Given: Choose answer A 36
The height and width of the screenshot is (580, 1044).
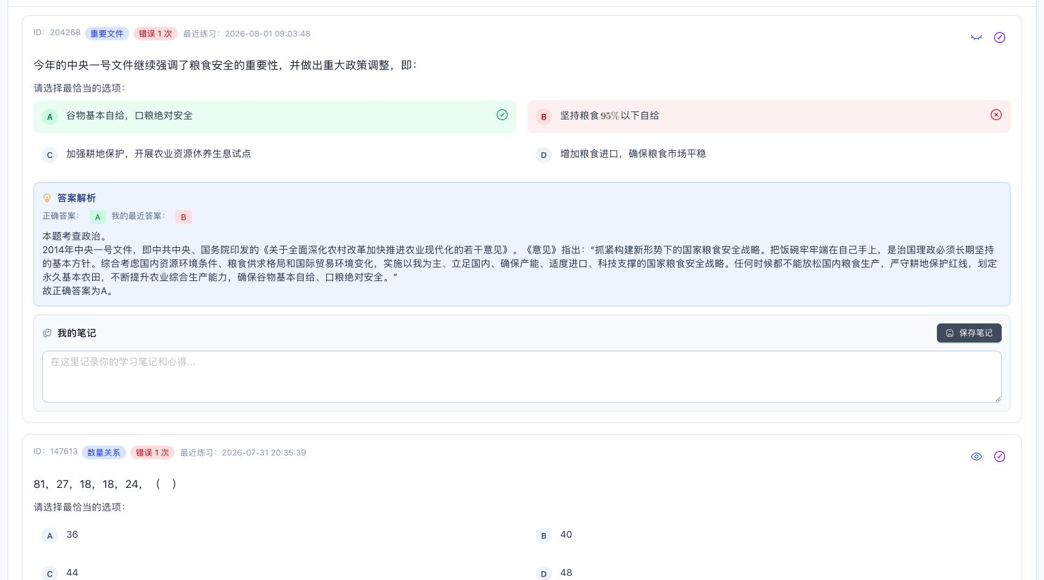Looking at the screenshot, I should (275, 536).
